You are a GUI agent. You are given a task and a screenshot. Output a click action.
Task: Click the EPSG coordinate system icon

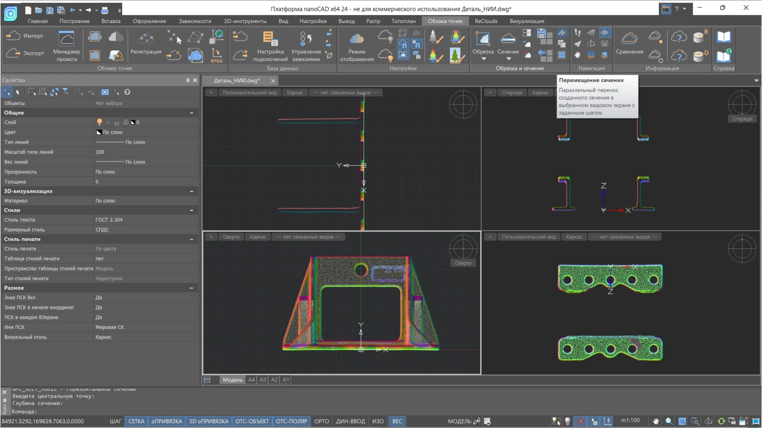[216, 55]
